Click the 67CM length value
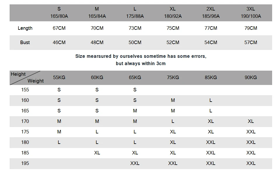Screen dimensions: 280x174 (x=59, y=28)
